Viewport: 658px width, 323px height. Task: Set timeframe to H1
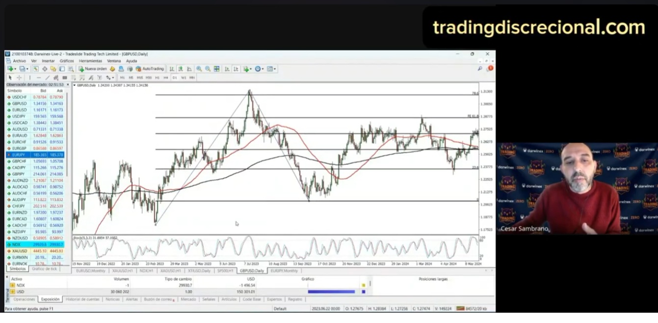pos(157,78)
